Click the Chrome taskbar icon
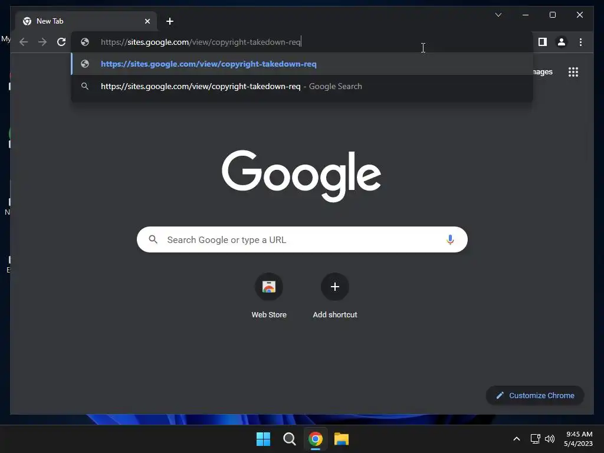604x453 pixels. pyautogui.click(x=315, y=439)
